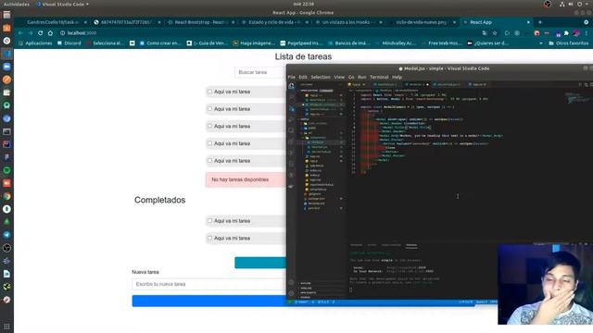Image resolution: width=593 pixels, height=333 pixels.
Task: Switch to the PROBLEMS panel tab
Action: pyautogui.click(x=356, y=245)
